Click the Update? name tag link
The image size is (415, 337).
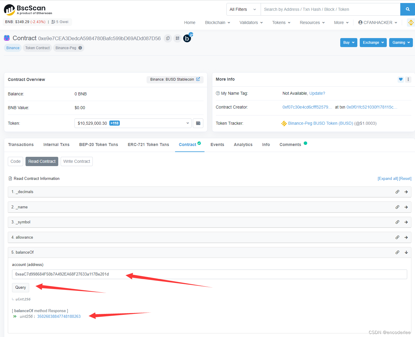pyautogui.click(x=317, y=93)
